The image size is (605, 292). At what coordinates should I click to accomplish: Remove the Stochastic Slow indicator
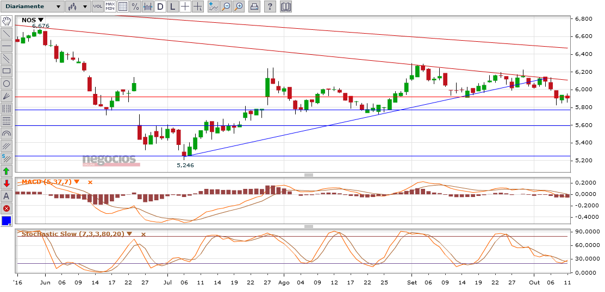coord(143,234)
